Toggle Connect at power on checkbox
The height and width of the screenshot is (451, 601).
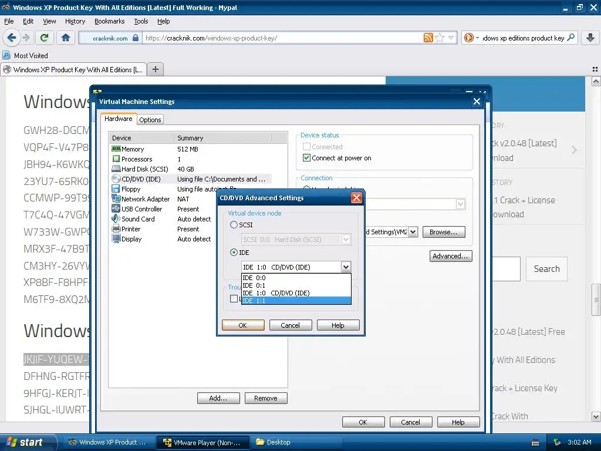306,157
